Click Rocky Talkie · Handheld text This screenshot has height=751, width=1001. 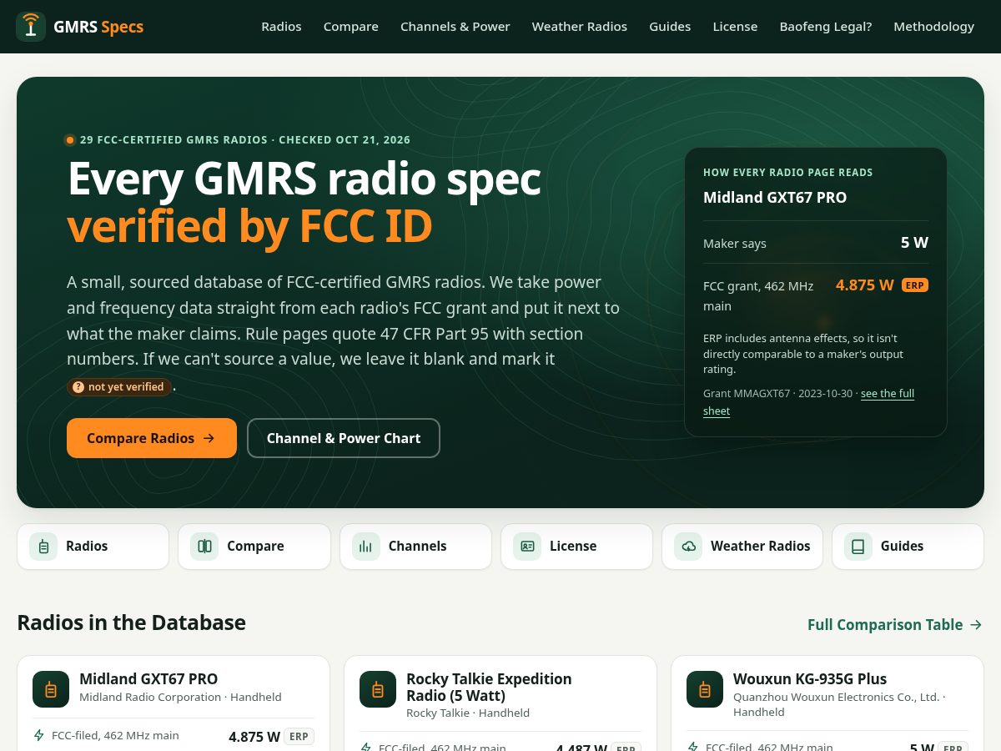click(468, 713)
